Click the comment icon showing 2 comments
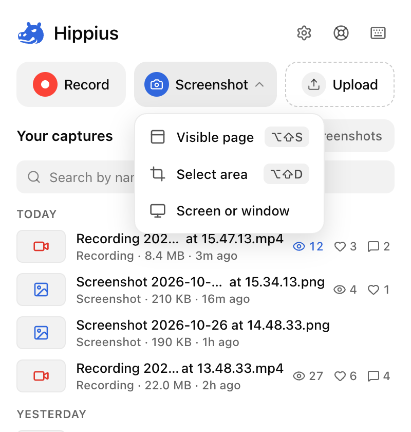Image resolution: width=411 pixels, height=432 pixels. pyautogui.click(x=373, y=246)
